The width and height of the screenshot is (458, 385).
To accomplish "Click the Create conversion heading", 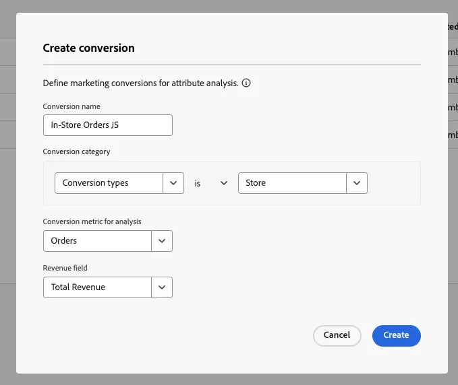I will [89, 48].
